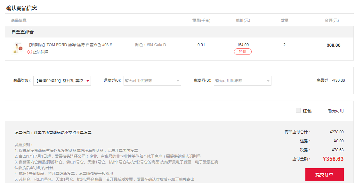Click the 确认商品信息 section heading

pyautogui.click(x=21, y=8)
